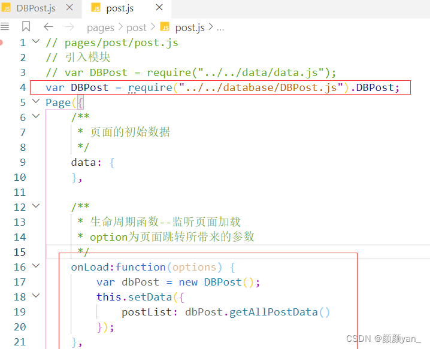Open the outline list icon in toolbar

(5, 26)
